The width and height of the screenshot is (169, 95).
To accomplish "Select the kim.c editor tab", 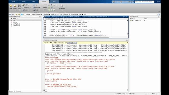I will tap(61, 19).
